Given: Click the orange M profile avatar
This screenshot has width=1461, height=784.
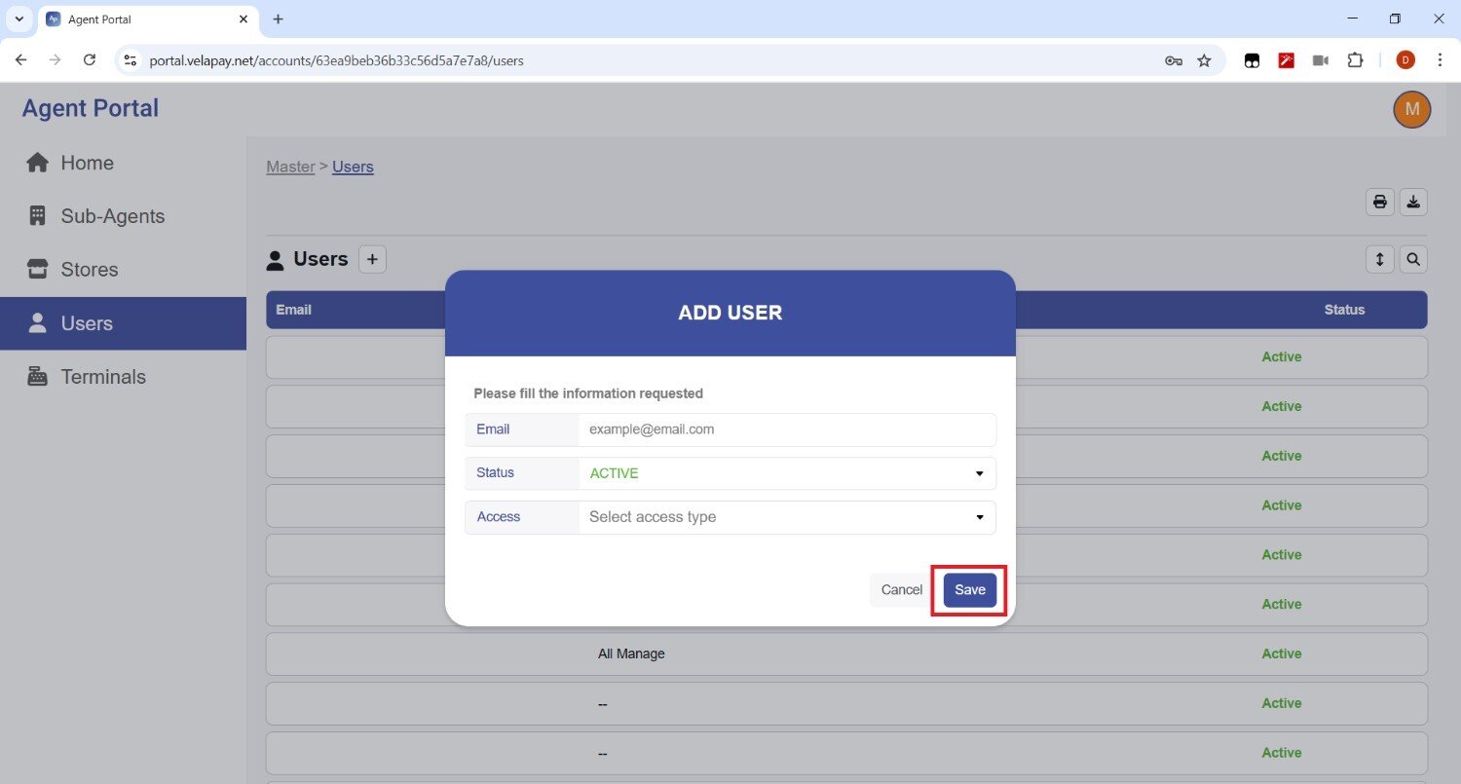Looking at the screenshot, I should click(1411, 109).
